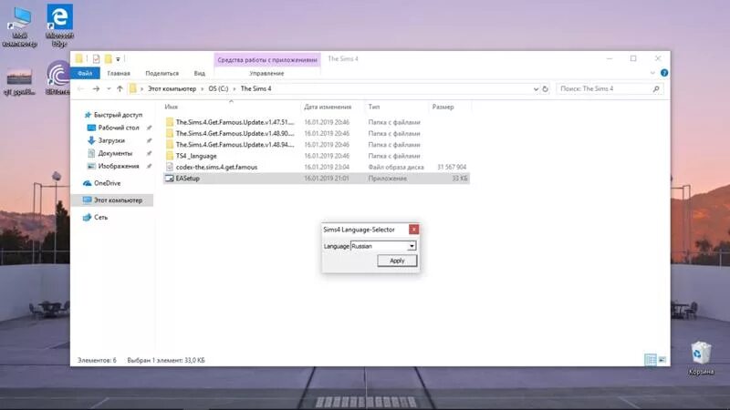Expand the address bar history dropdown
Image resolution: width=730 pixels, height=410 pixels.
[536, 88]
